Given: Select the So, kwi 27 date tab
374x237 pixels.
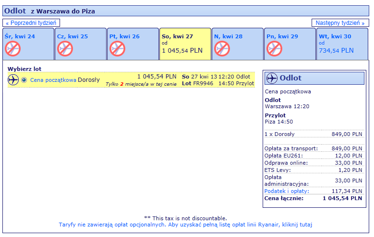Looking at the screenshot, I should pos(185,44).
